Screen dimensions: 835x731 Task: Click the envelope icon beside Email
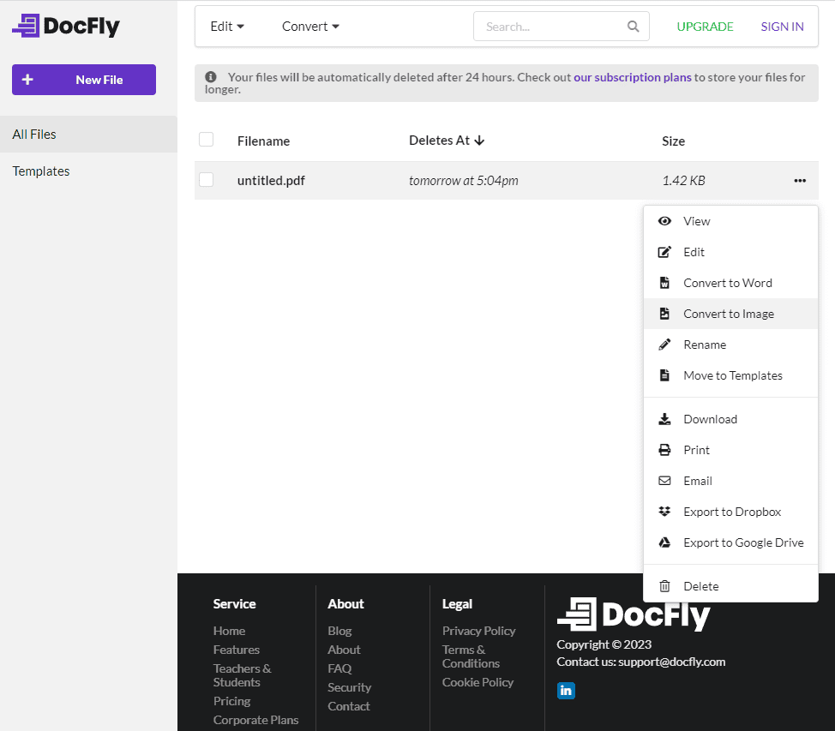point(664,481)
